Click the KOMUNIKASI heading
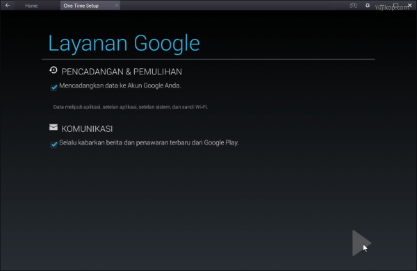Viewport: 417px width, 271px height. (x=87, y=129)
